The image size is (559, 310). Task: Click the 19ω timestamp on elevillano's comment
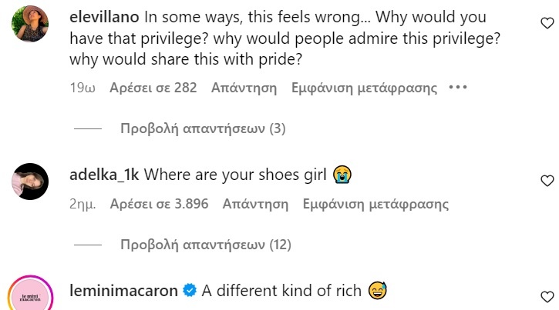(82, 88)
